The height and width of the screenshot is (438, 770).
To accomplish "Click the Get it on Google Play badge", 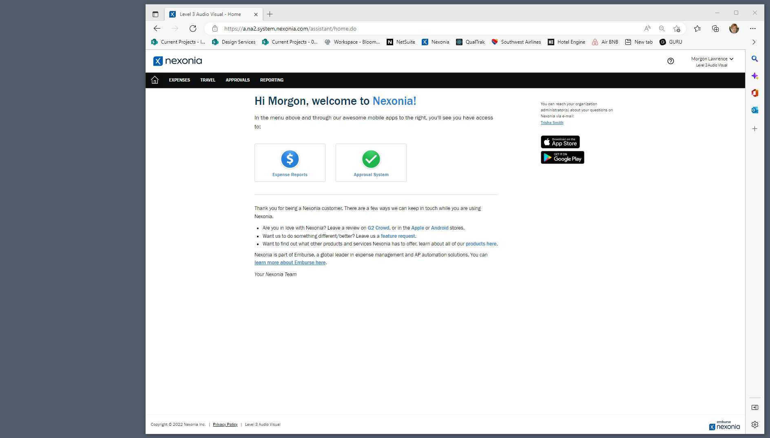I will click(x=562, y=157).
